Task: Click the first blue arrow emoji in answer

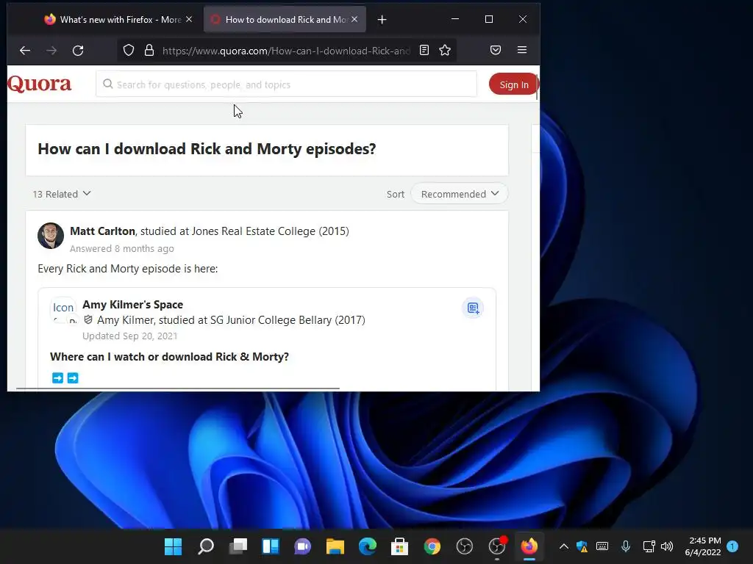Action: [x=57, y=378]
